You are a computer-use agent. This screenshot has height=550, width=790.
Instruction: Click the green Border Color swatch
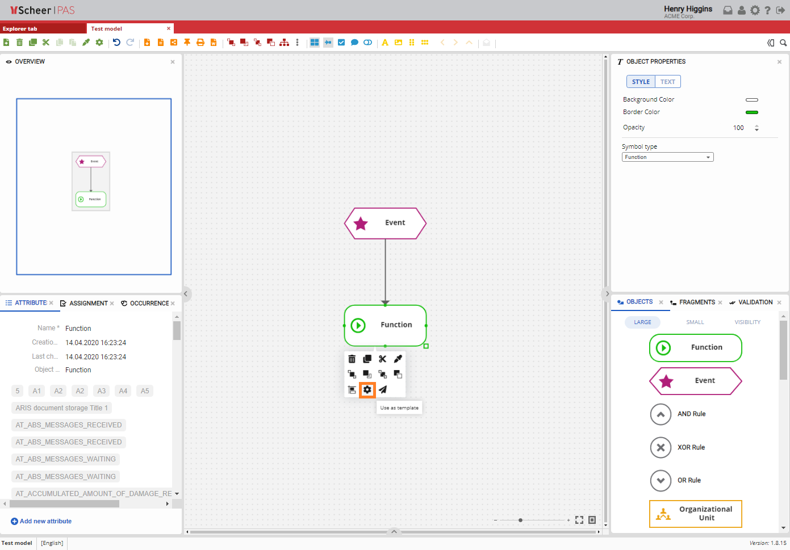752,112
